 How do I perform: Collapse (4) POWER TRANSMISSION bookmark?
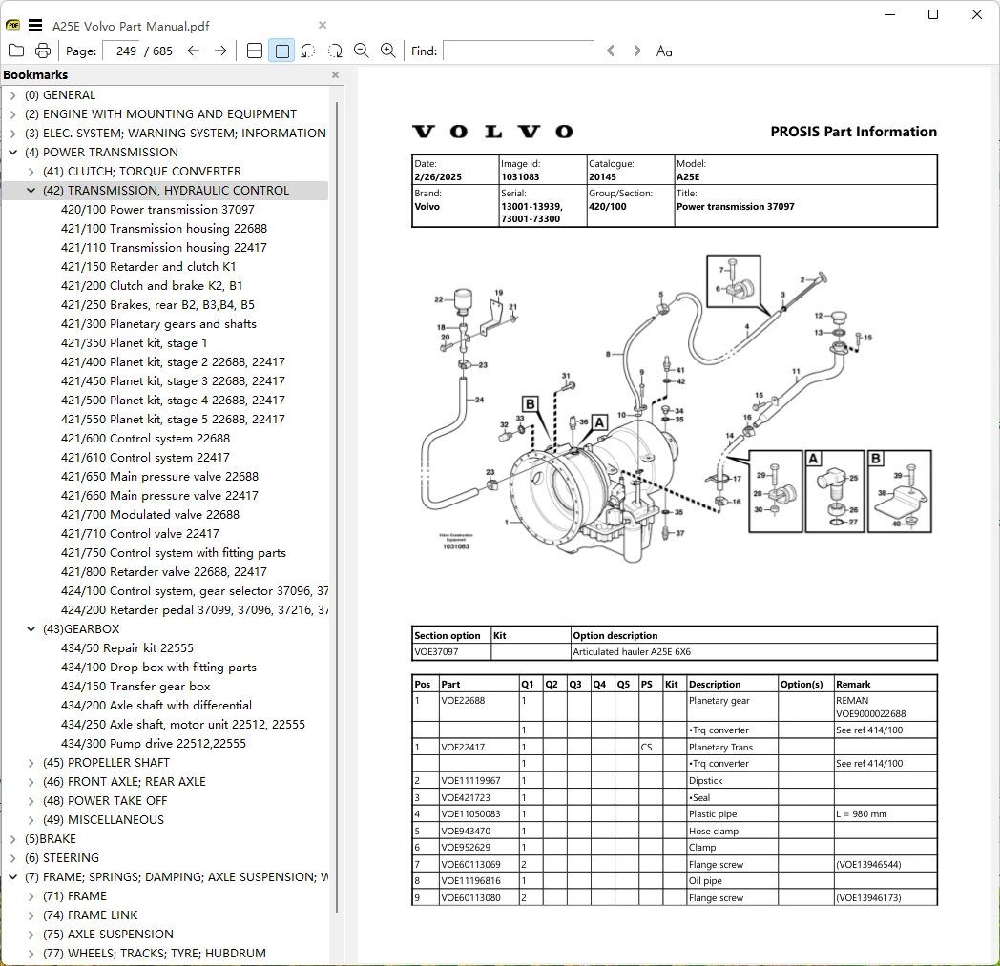(x=12, y=153)
